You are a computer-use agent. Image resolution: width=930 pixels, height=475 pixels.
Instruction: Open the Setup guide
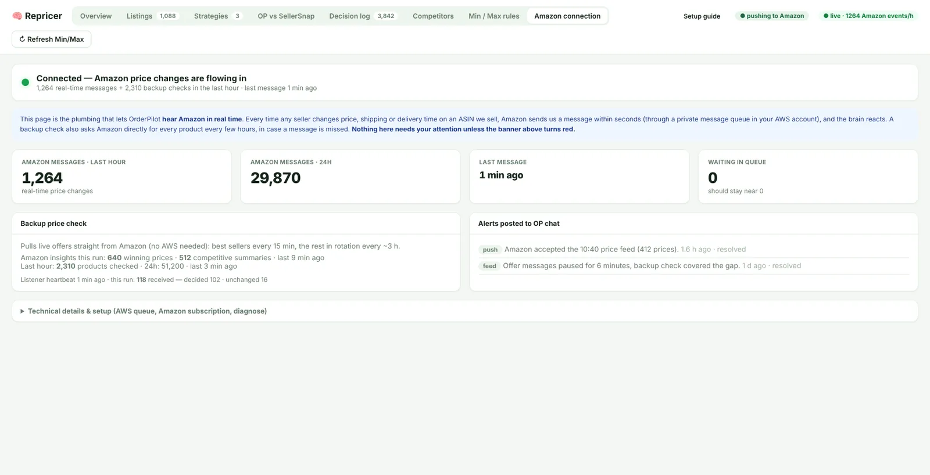coord(702,16)
